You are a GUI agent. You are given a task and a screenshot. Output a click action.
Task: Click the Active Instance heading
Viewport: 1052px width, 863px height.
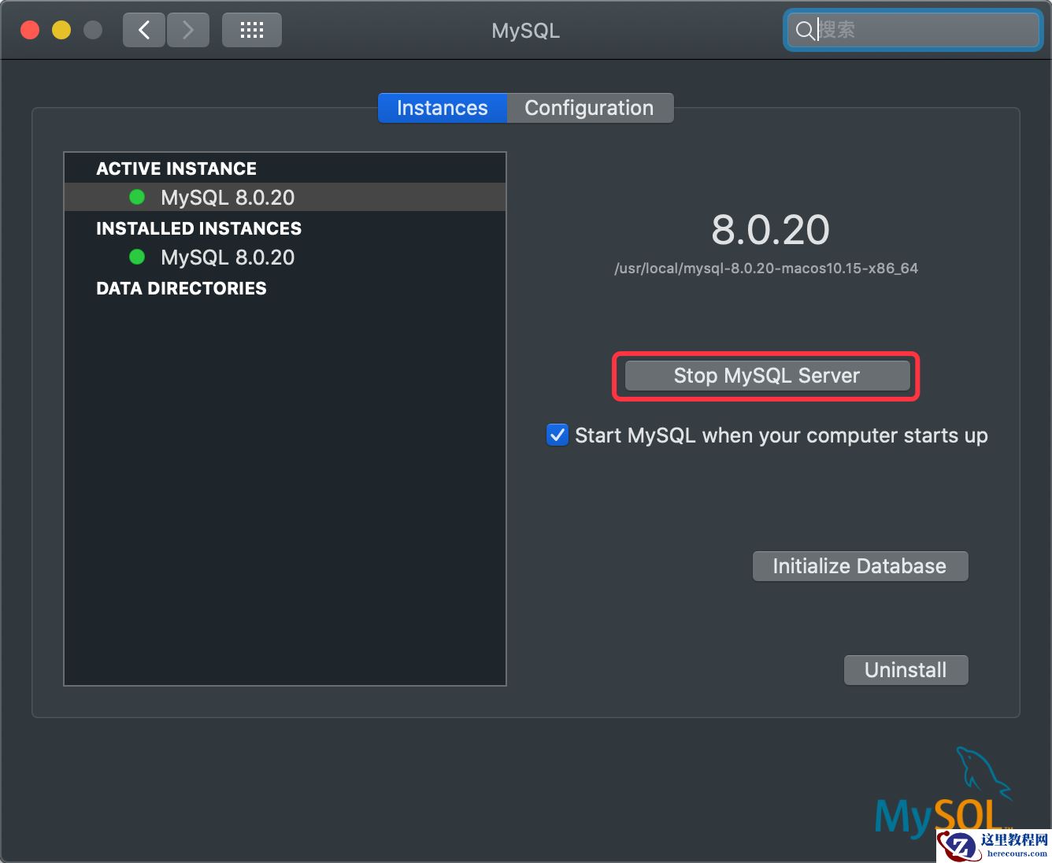(176, 169)
